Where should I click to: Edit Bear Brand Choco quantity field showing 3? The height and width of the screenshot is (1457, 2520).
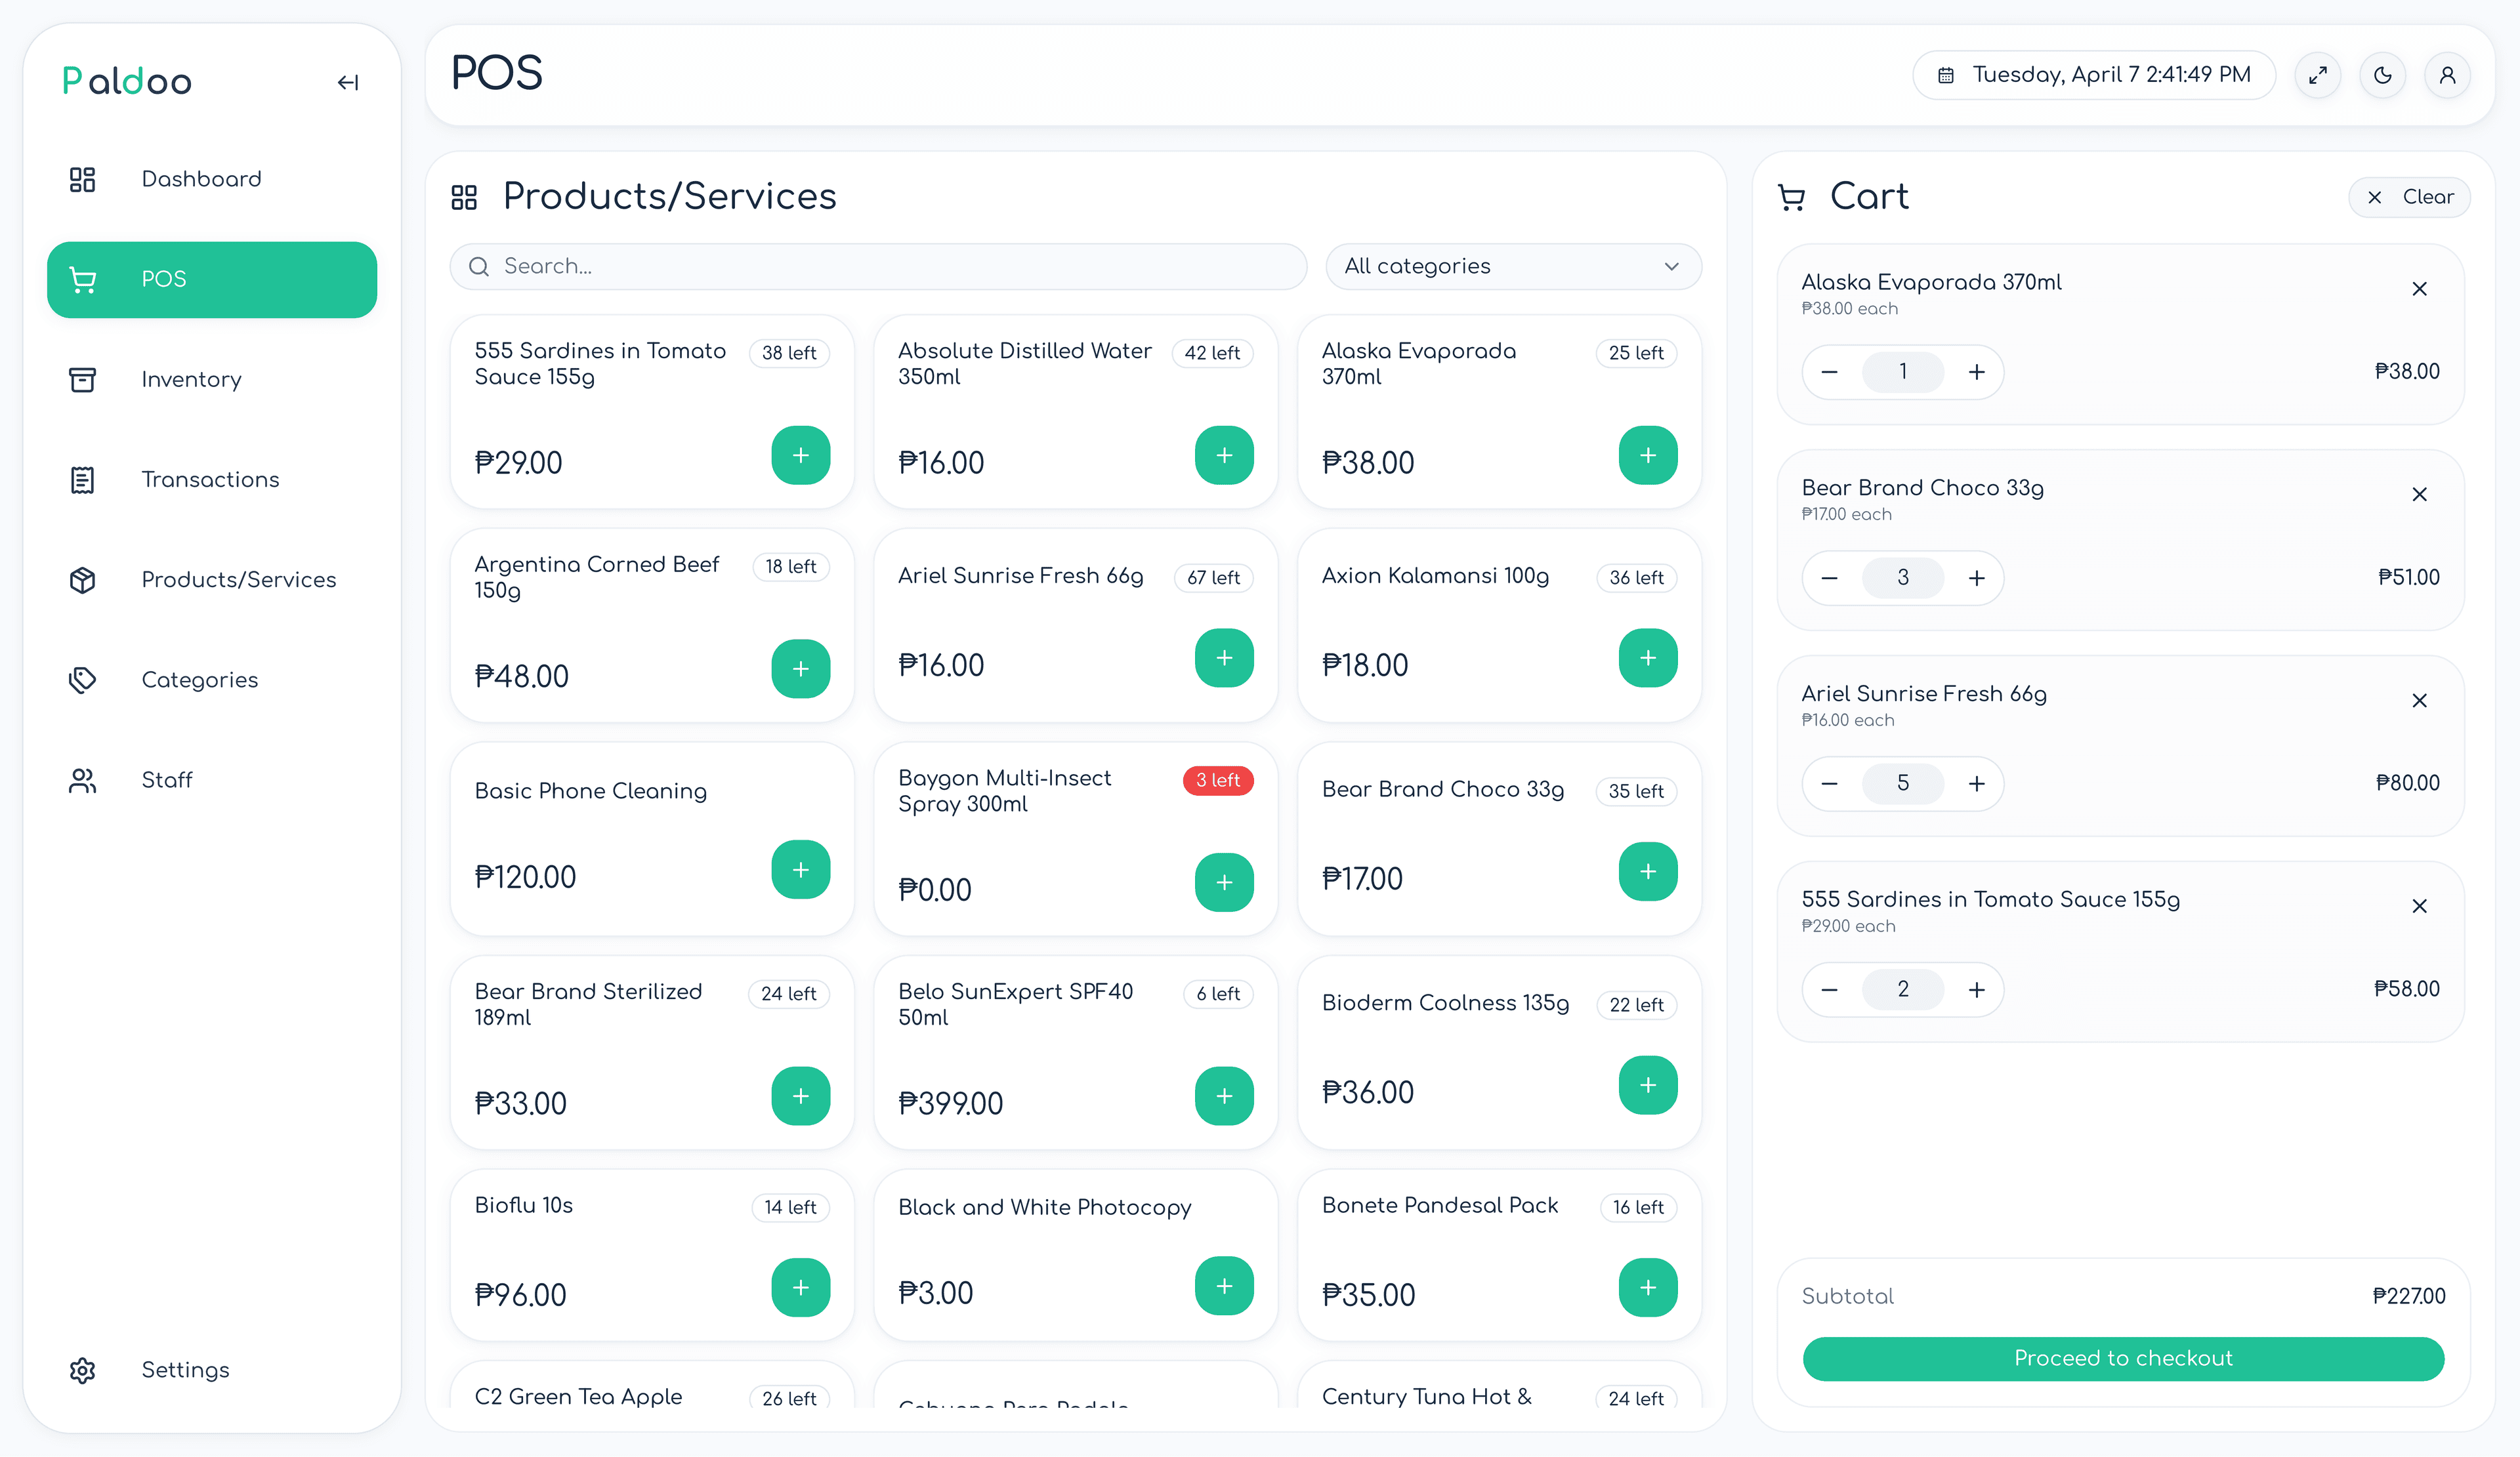click(x=1902, y=579)
